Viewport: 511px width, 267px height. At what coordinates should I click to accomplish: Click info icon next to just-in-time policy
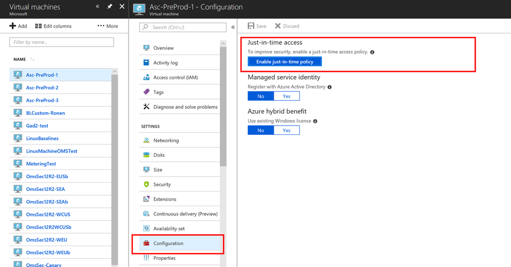tap(372, 52)
